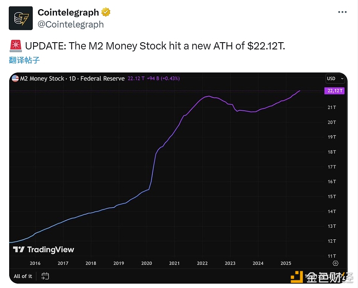Open the Cointelegraph display name link
Viewport: 358px width, 288px height.
(68, 12)
